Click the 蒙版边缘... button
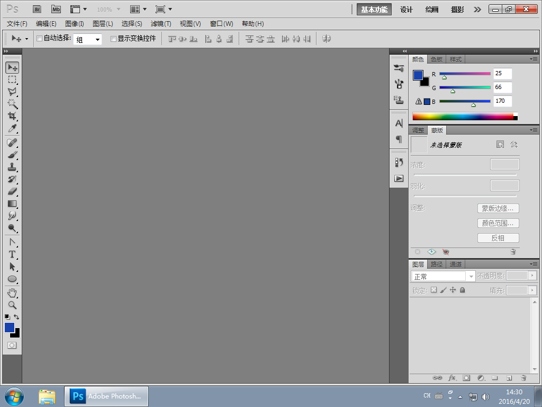Viewport: 542px width, 407px height. 498,208
